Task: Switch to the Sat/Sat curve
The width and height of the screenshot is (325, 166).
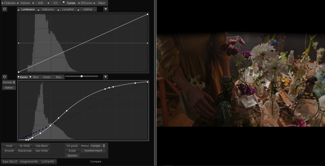Action: pos(87,9)
